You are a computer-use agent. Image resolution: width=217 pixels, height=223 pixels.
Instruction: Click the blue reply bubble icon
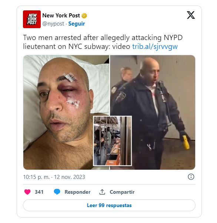[57, 192]
